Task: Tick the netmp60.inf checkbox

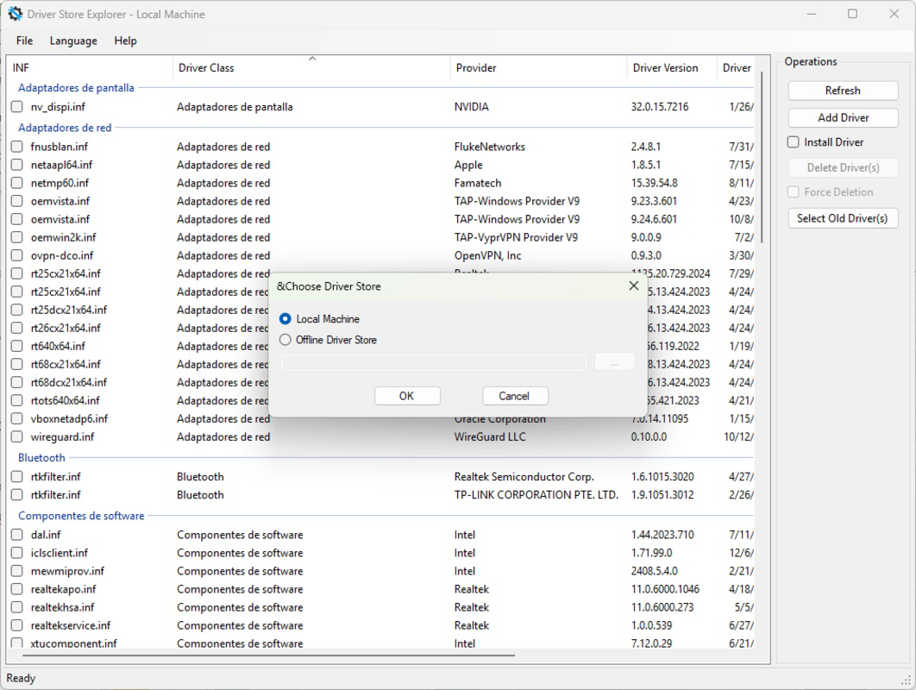Action: [x=17, y=183]
